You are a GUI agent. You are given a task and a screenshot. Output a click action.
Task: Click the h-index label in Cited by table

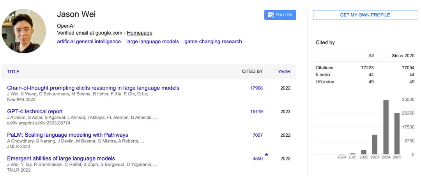pos(323,74)
